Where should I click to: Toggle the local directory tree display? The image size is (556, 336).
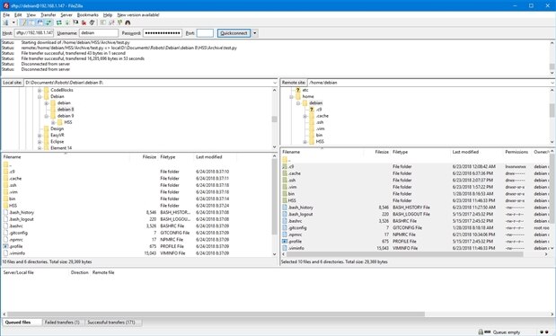coord(31,22)
